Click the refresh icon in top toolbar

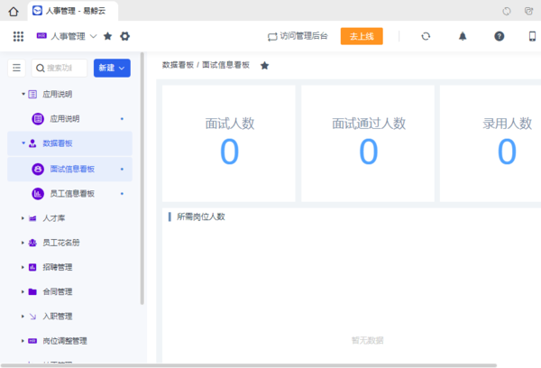click(426, 36)
